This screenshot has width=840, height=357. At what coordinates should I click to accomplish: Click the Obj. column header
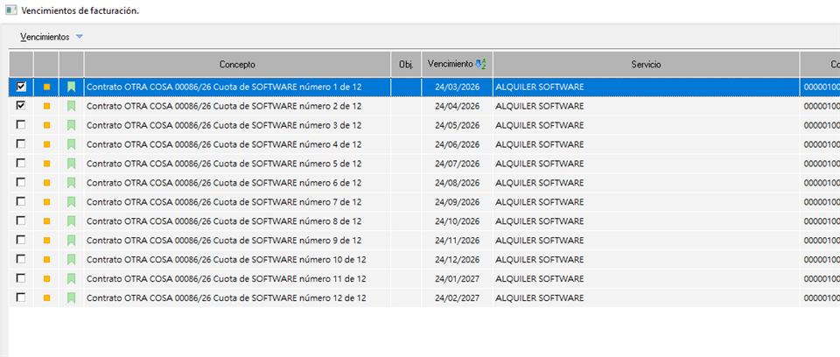coord(405,65)
